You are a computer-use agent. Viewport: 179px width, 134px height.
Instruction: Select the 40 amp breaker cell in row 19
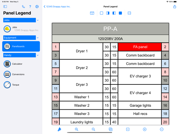(x=114, y=122)
